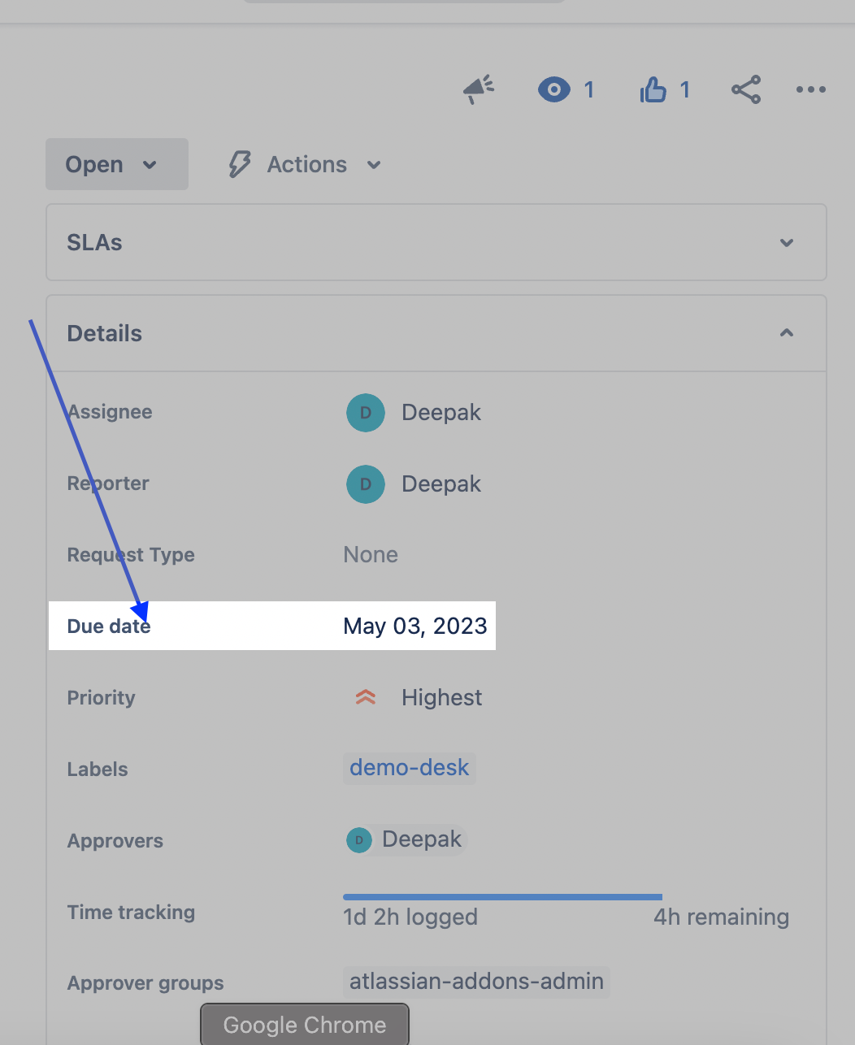Click the time tracking progress bar
Viewport: 855px width, 1045px height.
point(502,897)
